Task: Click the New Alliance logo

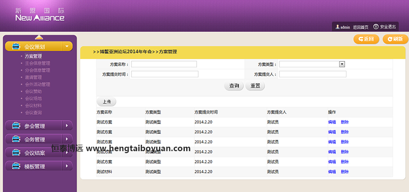Action: pyautogui.click(x=39, y=15)
